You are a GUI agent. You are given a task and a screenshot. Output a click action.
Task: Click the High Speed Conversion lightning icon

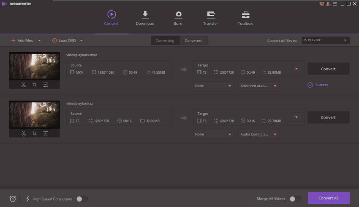[28, 199]
